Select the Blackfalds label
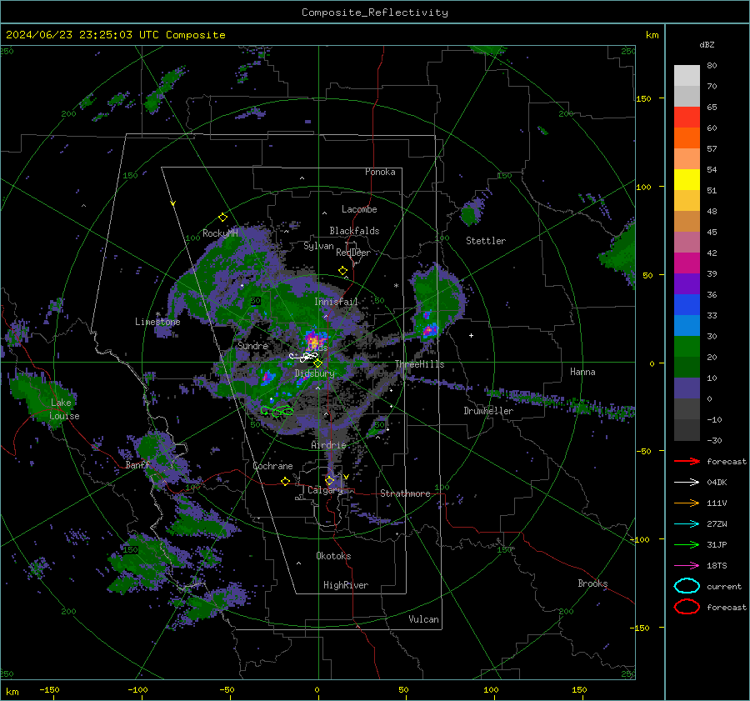This screenshot has height=701, width=750. coord(354,231)
